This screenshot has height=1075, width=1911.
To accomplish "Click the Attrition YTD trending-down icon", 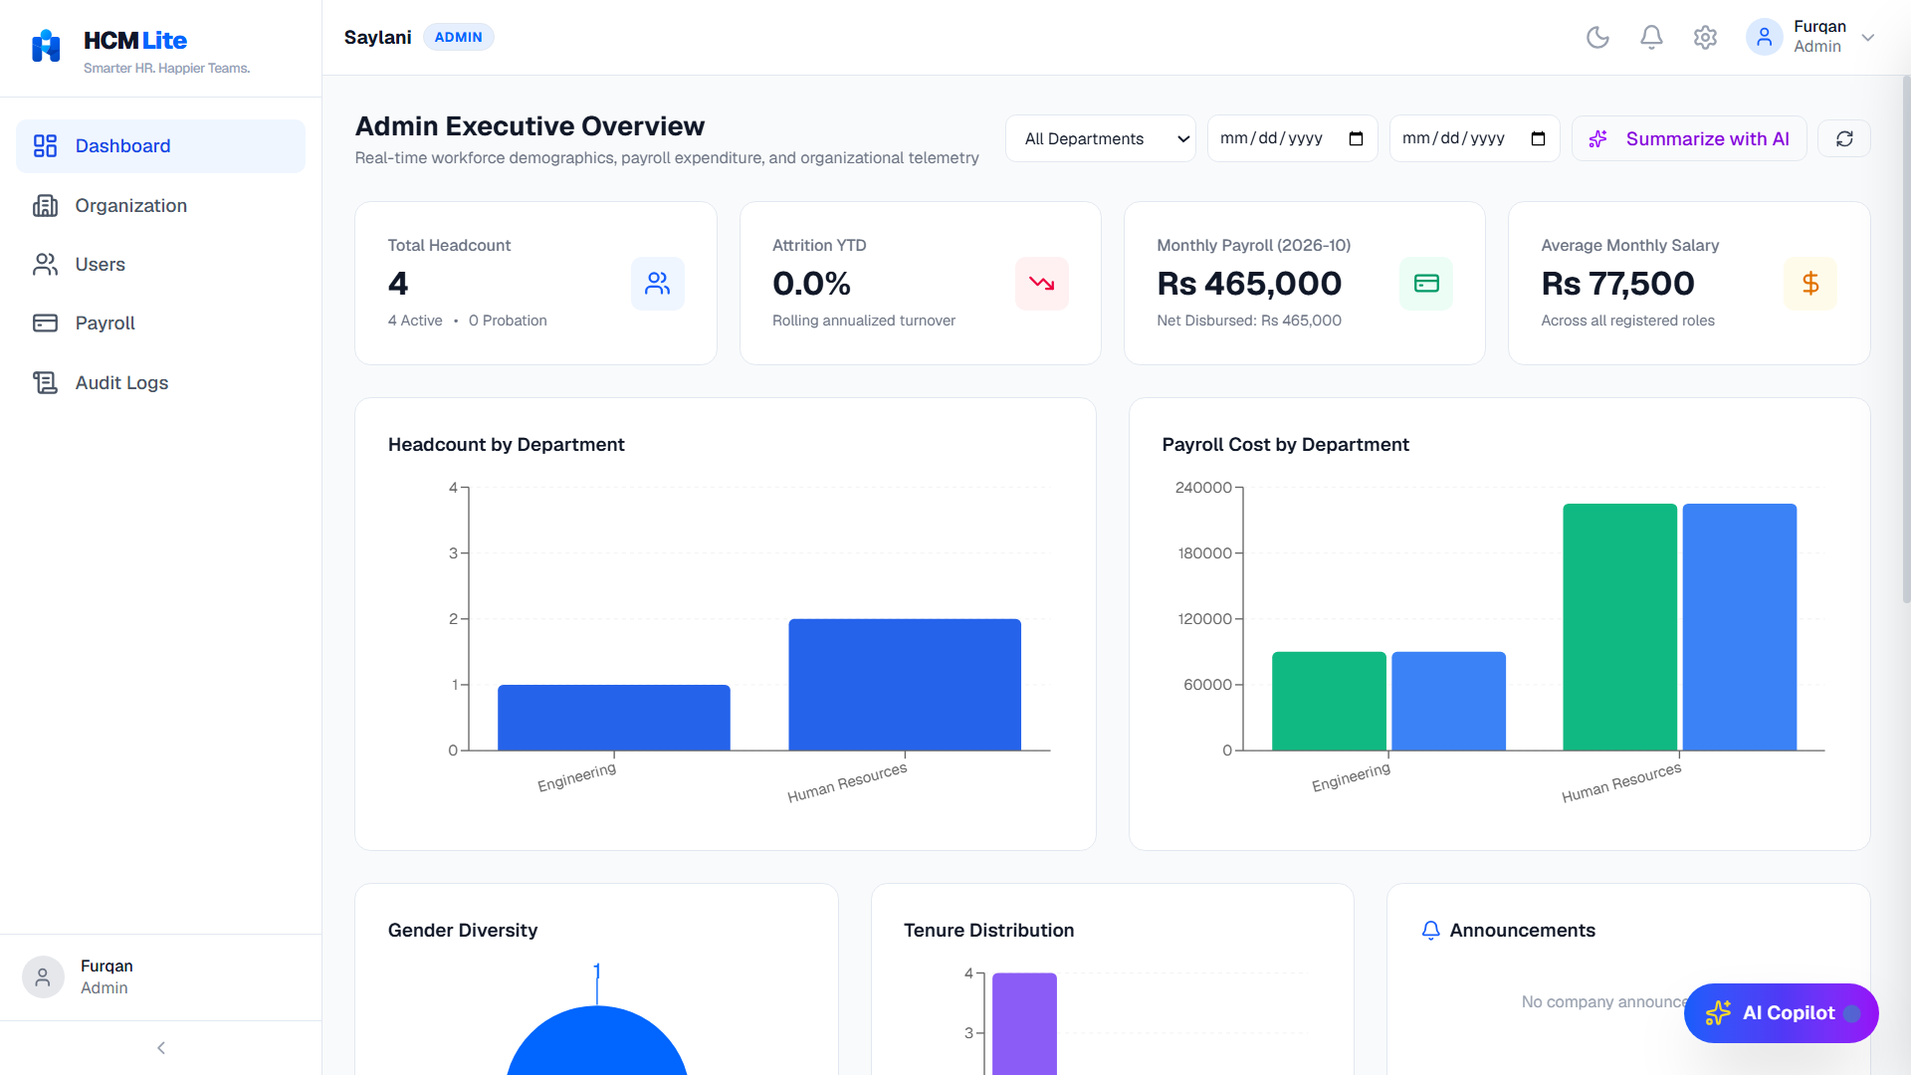I will pyautogui.click(x=1042, y=284).
